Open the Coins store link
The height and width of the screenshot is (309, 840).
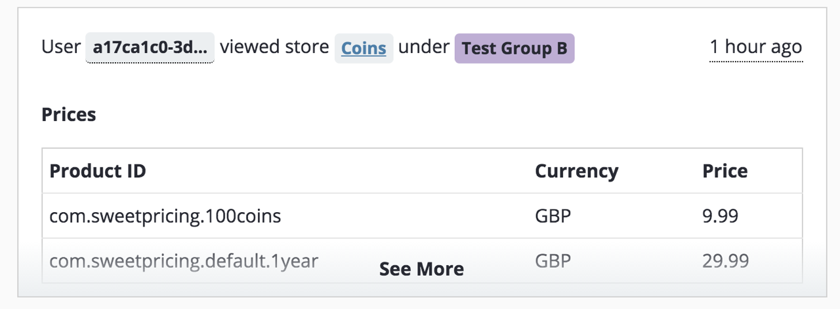(x=364, y=48)
